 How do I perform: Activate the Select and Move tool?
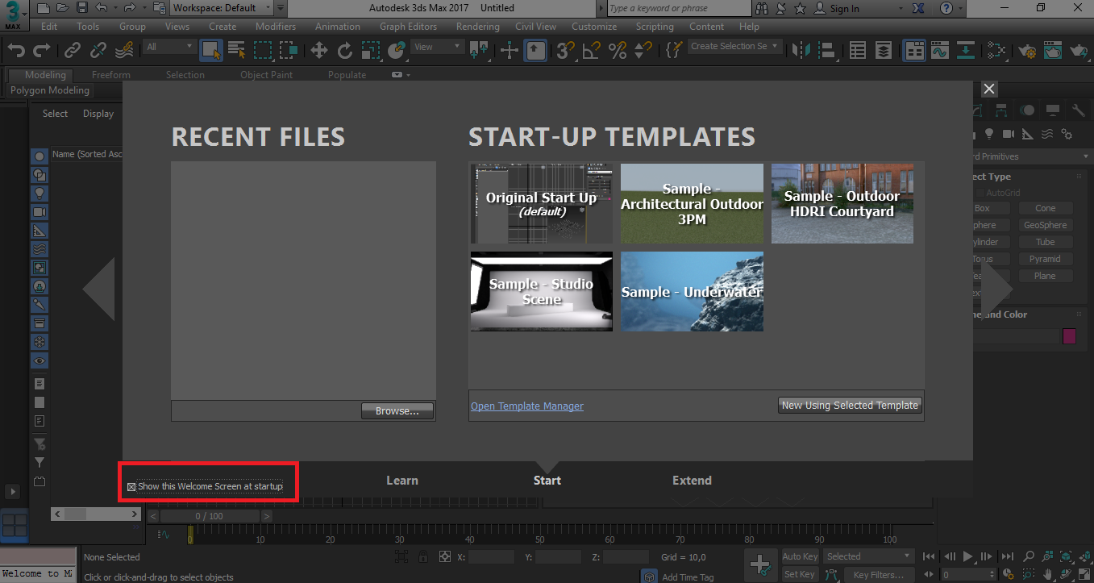tap(319, 50)
